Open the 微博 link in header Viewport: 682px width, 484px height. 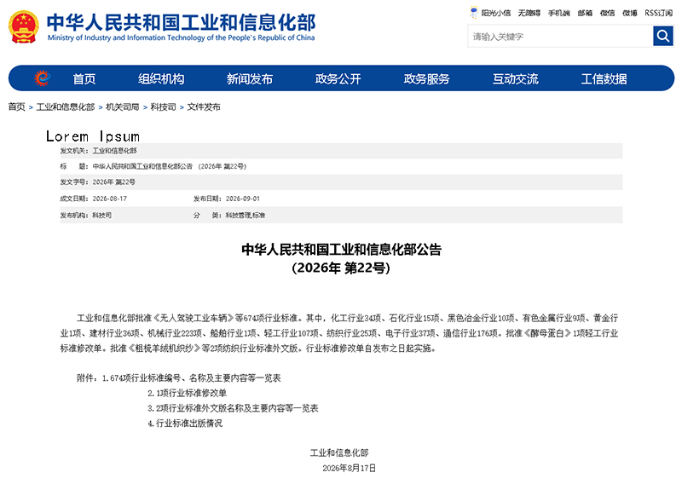pyautogui.click(x=630, y=13)
